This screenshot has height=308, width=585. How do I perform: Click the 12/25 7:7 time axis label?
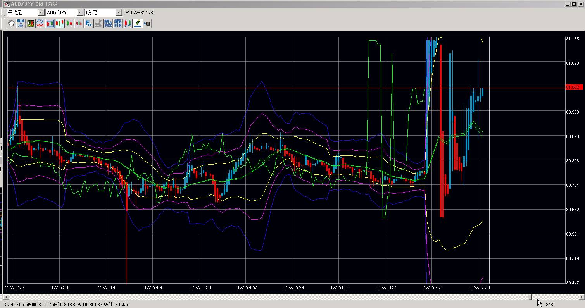point(432,287)
